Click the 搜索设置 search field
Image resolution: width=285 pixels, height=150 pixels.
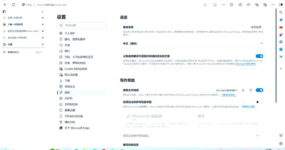pyautogui.click(x=82, y=26)
